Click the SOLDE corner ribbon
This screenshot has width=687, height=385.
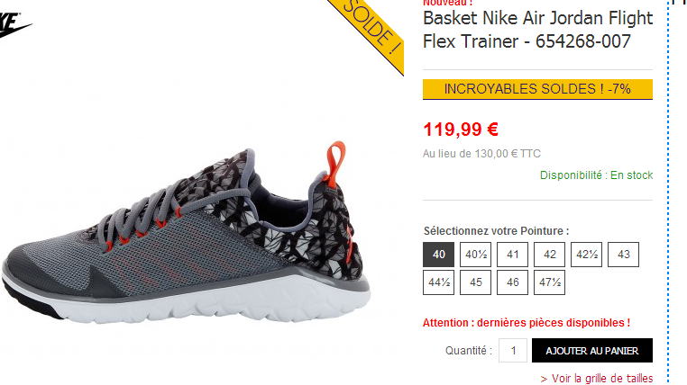click(x=370, y=31)
